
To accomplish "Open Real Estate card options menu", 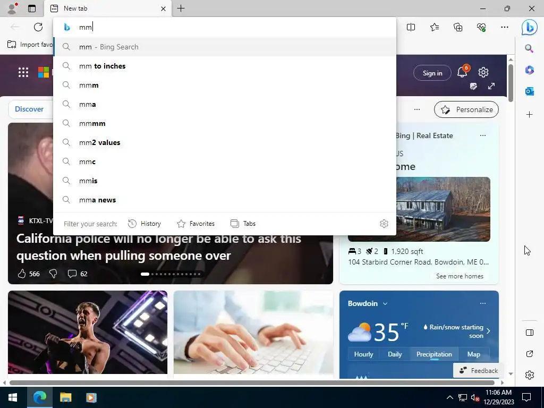I will pos(482,135).
